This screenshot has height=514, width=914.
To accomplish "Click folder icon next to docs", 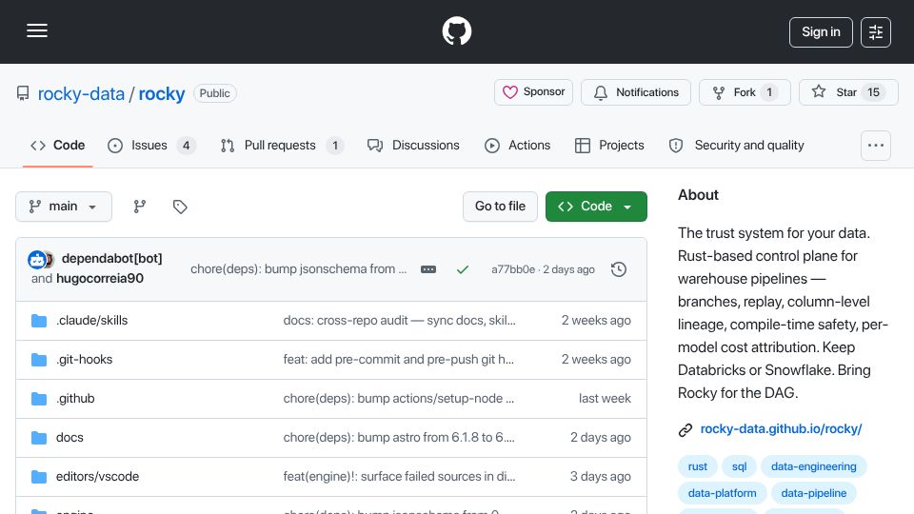I will pyautogui.click(x=39, y=438).
